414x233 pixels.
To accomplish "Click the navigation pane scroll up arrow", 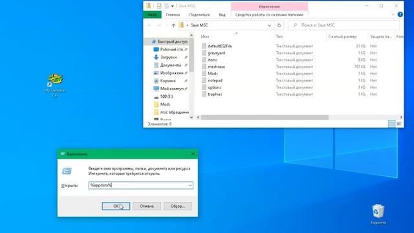I will (x=191, y=36).
